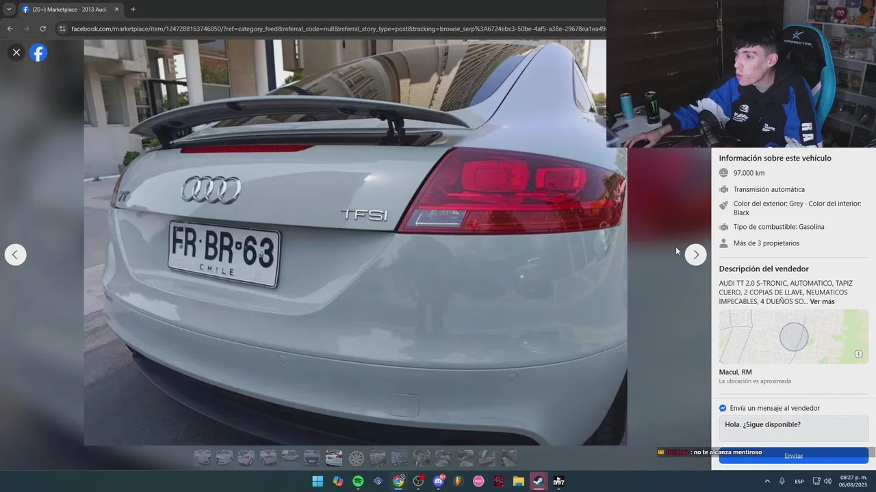Open osu! from the taskbar
876x492 pixels.
click(478, 481)
